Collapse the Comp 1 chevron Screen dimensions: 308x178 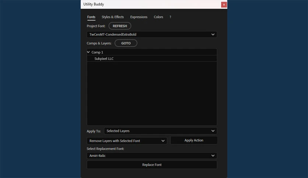(88, 52)
